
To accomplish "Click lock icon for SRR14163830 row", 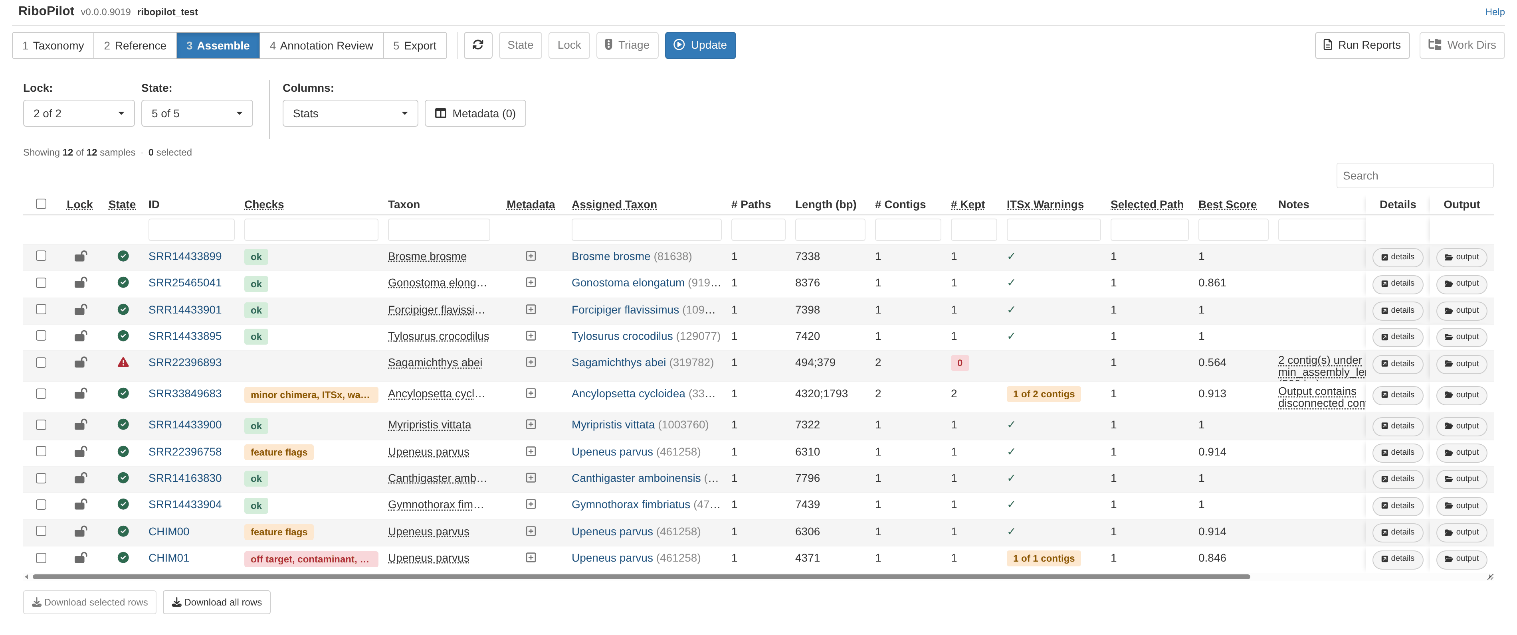I will point(81,478).
